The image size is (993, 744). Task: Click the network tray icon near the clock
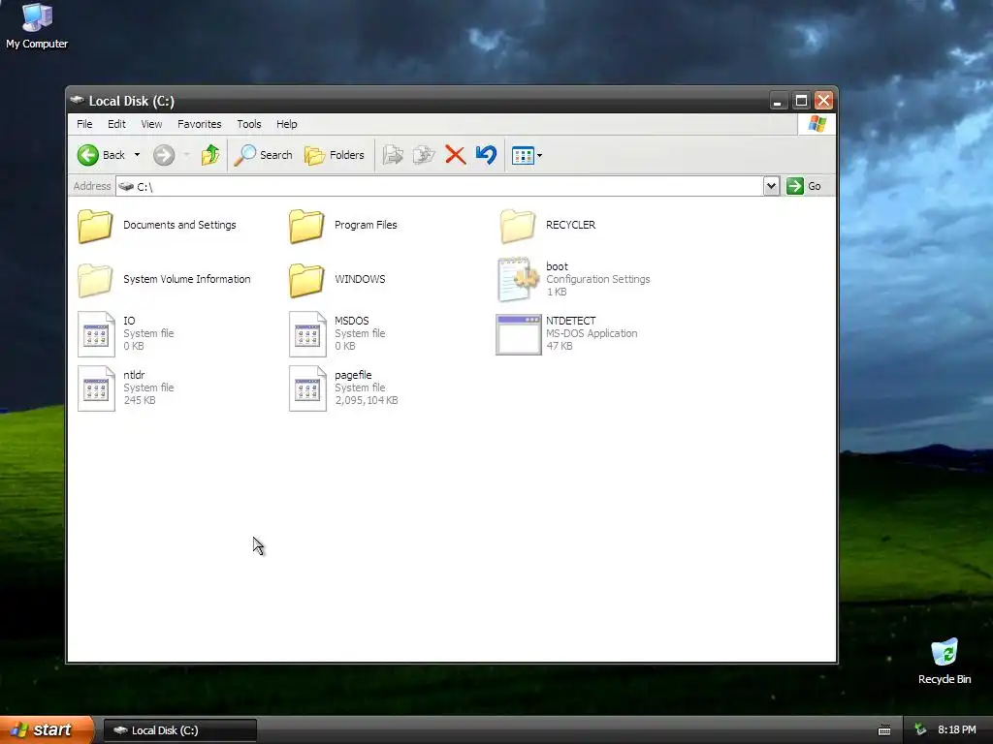click(x=920, y=730)
